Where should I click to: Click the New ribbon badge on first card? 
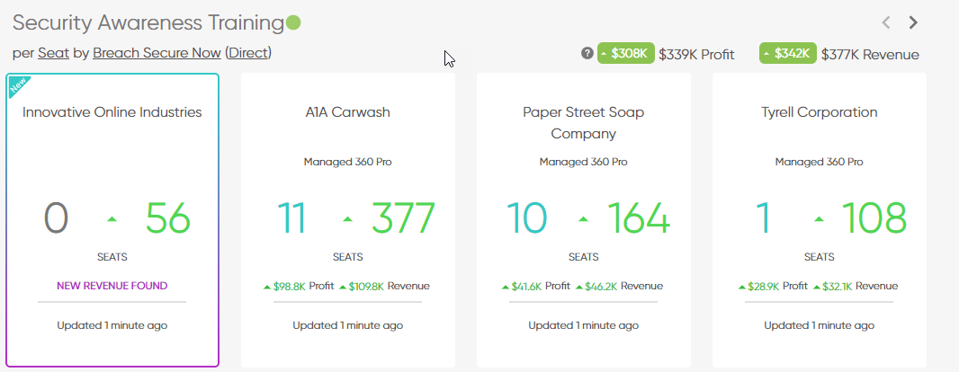pos(18,85)
